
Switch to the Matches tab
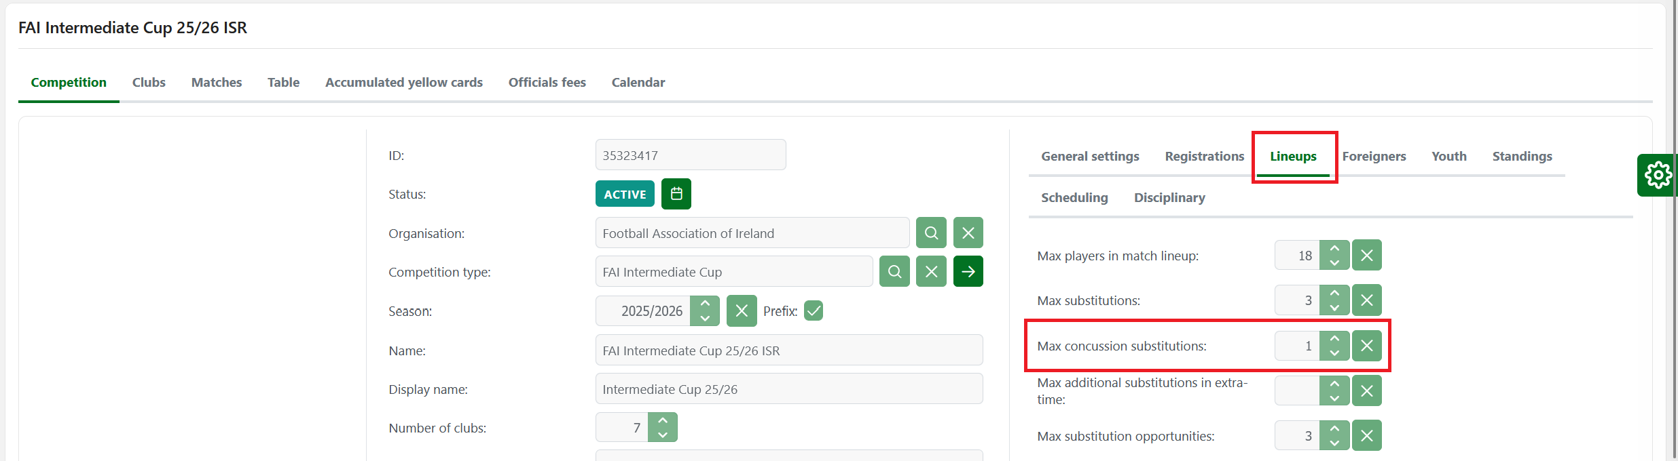tap(216, 83)
